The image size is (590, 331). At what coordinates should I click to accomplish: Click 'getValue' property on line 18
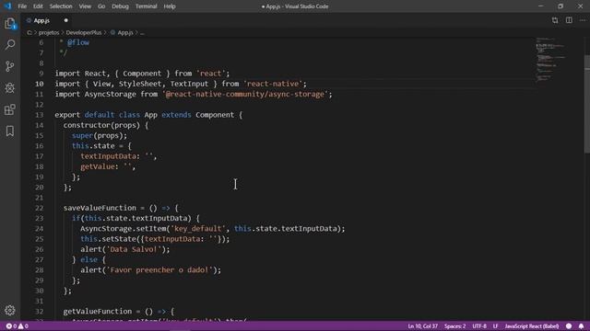point(97,166)
